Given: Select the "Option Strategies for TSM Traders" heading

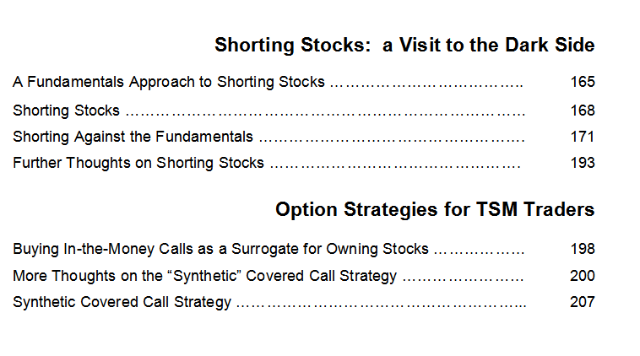Looking at the screenshot, I should (435, 209).
